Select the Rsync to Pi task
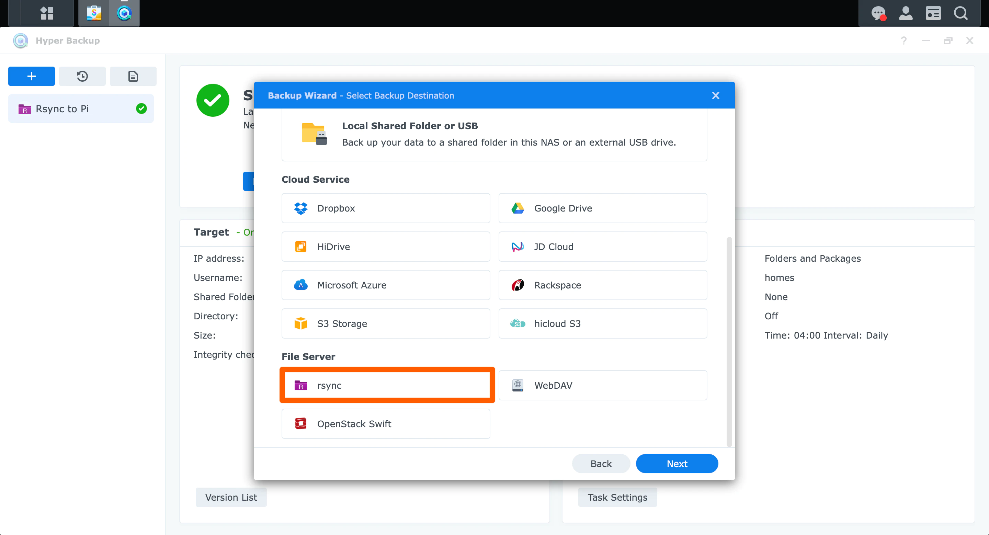 tap(81, 109)
